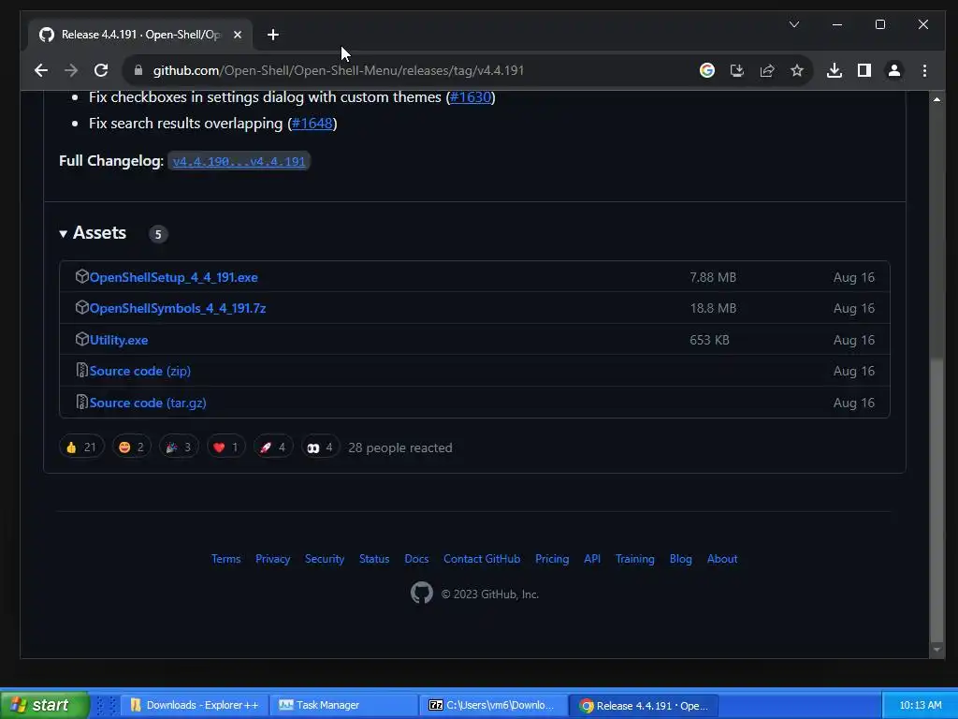
Task: Open the Privacy footer link
Action: click(272, 559)
